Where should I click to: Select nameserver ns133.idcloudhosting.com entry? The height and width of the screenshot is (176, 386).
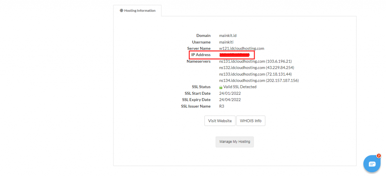click(256, 74)
